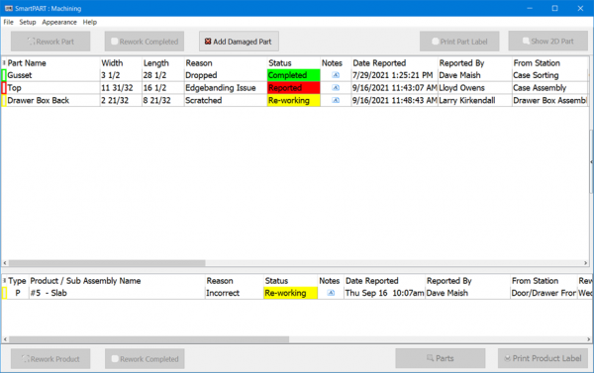594x373 pixels.
Task: Click product table scrollbar right arrow
Action: coord(589,339)
